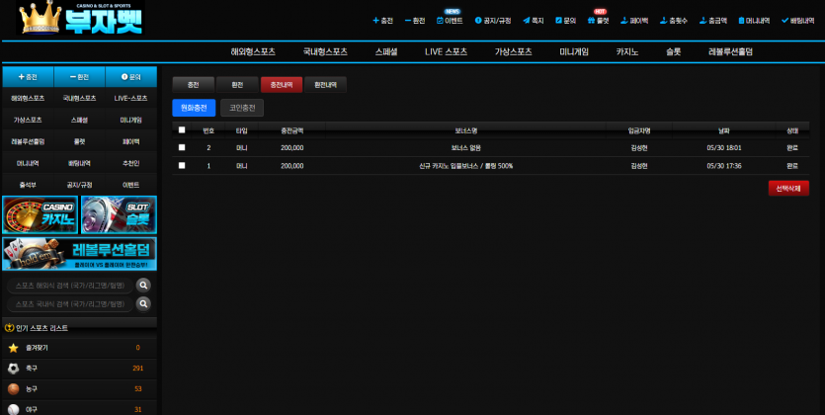
Task: Click the 스포츠 해외식 검색 input field
Action: coord(69,286)
